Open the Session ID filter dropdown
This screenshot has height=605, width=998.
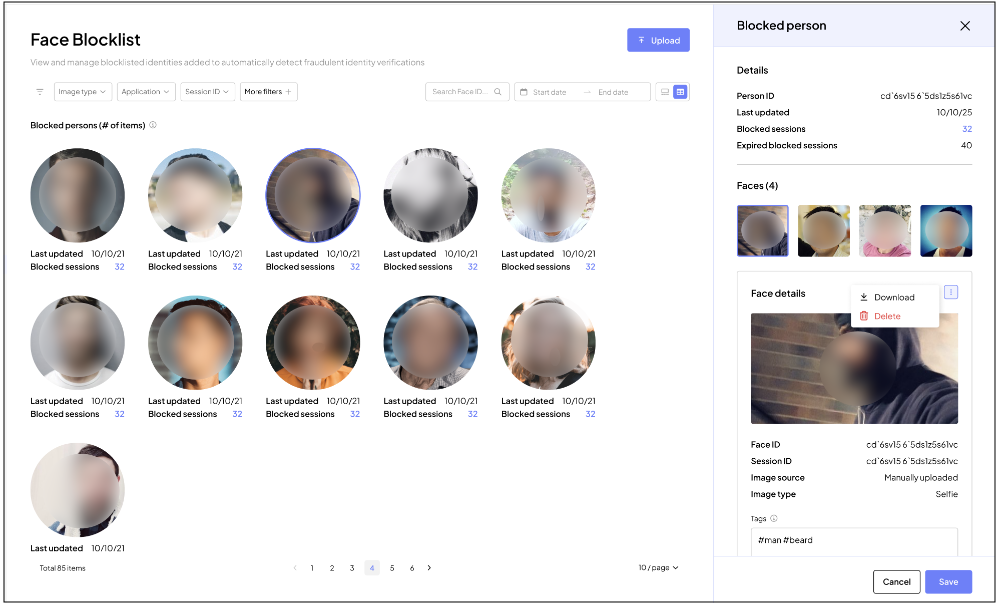pos(208,92)
